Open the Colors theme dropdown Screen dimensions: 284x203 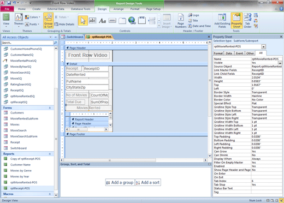coord(33,17)
